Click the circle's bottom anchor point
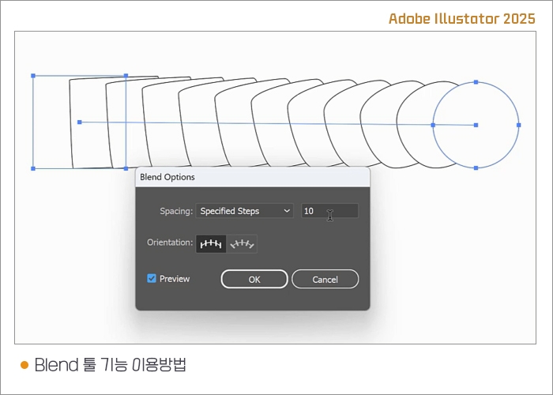This screenshot has width=553, height=395. pyautogui.click(x=476, y=167)
